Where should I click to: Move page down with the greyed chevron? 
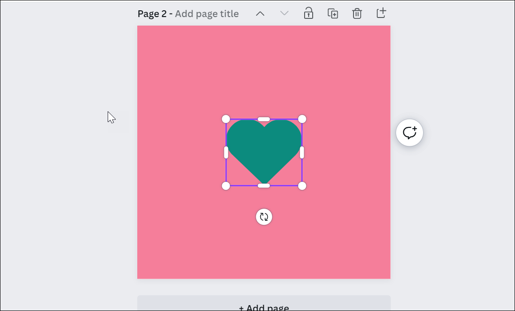[284, 13]
